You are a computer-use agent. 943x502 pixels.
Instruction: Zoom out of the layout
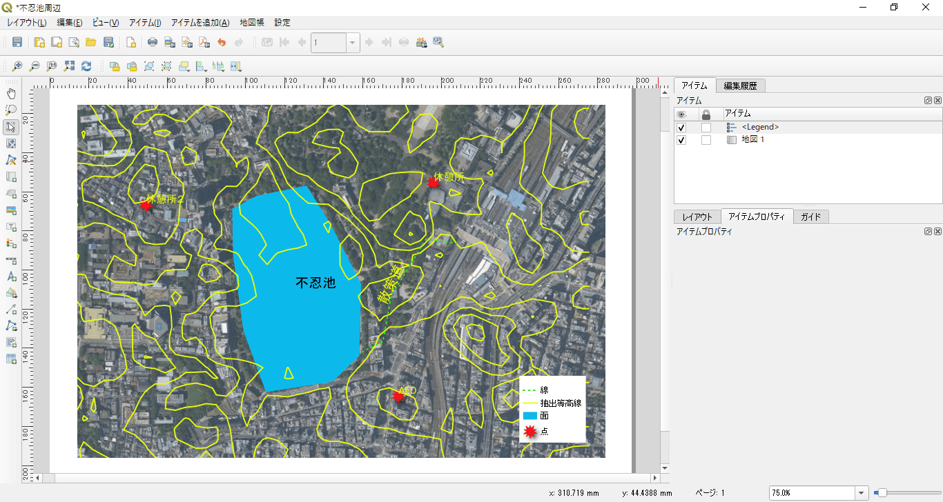coord(35,67)
